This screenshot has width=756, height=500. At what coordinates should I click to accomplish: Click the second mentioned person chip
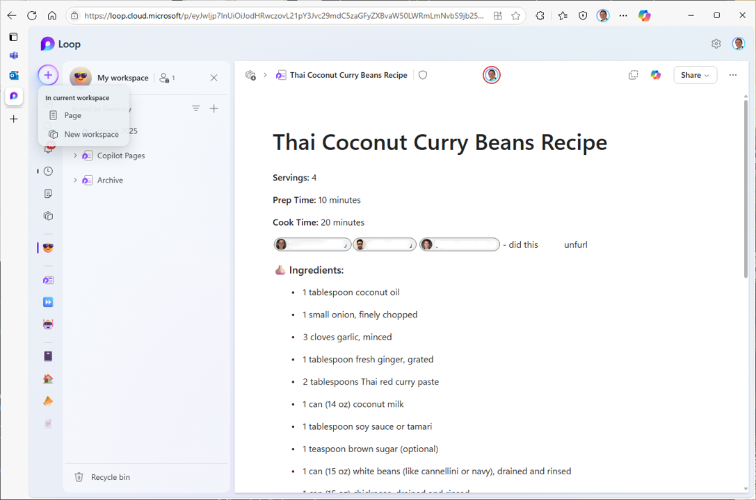(385, 244)
